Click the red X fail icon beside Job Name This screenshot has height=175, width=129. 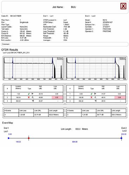coord(123,6)
